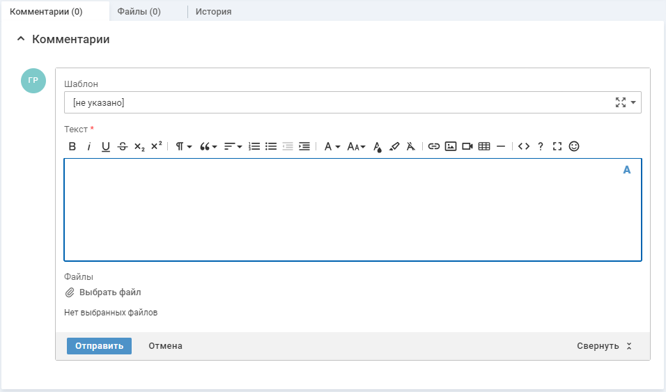Open the Шаблон template dropdown

click(633, 102)
